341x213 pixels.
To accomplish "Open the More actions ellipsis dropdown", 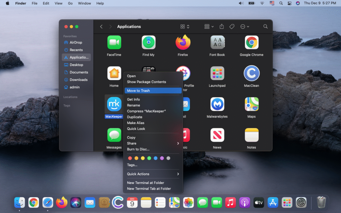I will (x=245, y=27).
